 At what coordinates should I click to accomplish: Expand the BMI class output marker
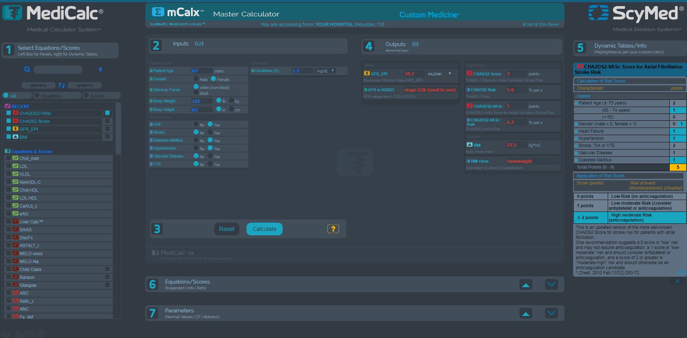[x=468, y=161]
